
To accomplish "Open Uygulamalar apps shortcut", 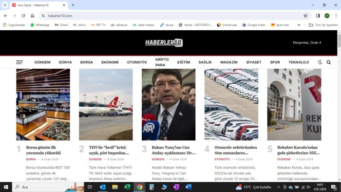I will tap(14, 25).
